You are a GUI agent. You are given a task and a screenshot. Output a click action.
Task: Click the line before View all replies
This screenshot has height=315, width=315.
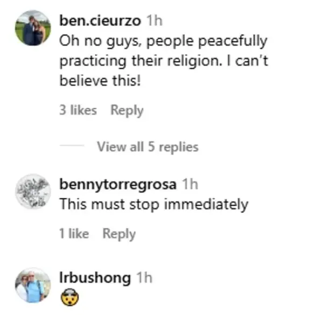click(x=72, y=145)
